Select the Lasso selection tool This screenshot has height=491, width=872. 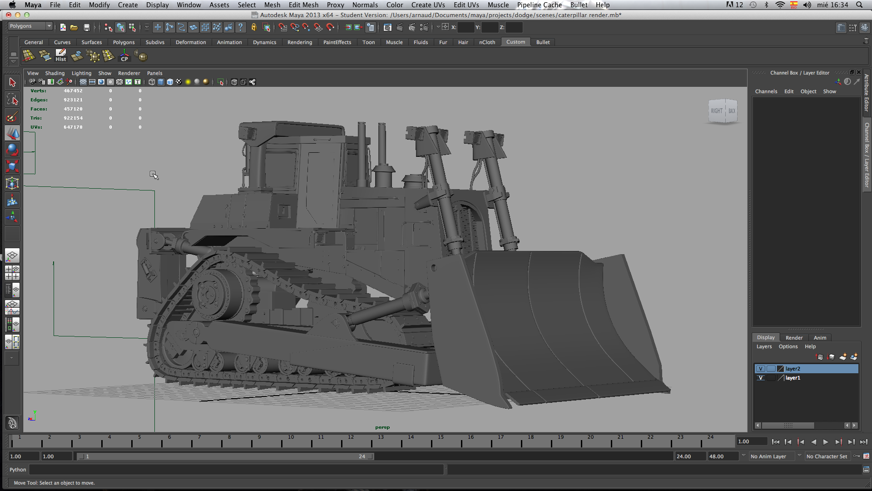(x=12, y=100)
